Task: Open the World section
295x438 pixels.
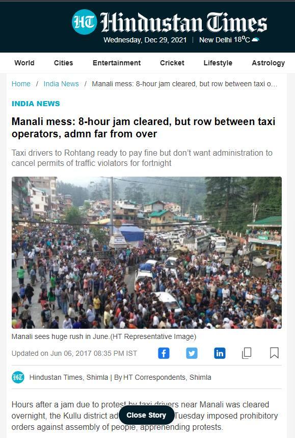Action: coord(24,63)
